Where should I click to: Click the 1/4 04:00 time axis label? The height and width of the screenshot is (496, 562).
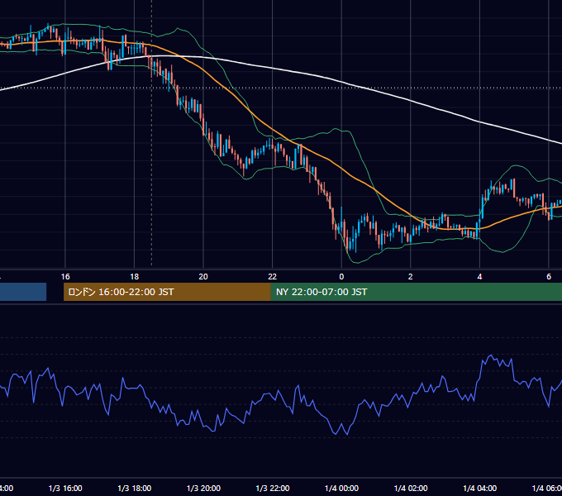(x=480, y=488)
